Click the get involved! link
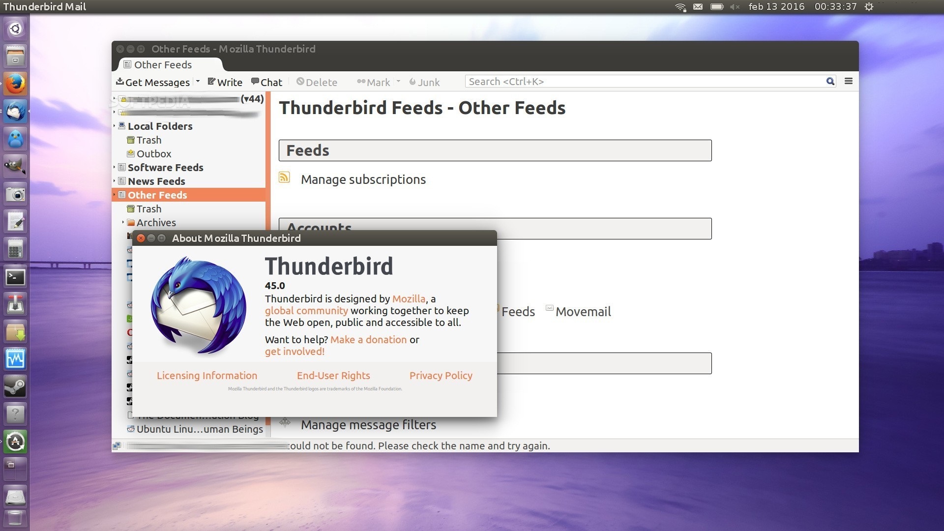944x531 pixels. point(295,352)
